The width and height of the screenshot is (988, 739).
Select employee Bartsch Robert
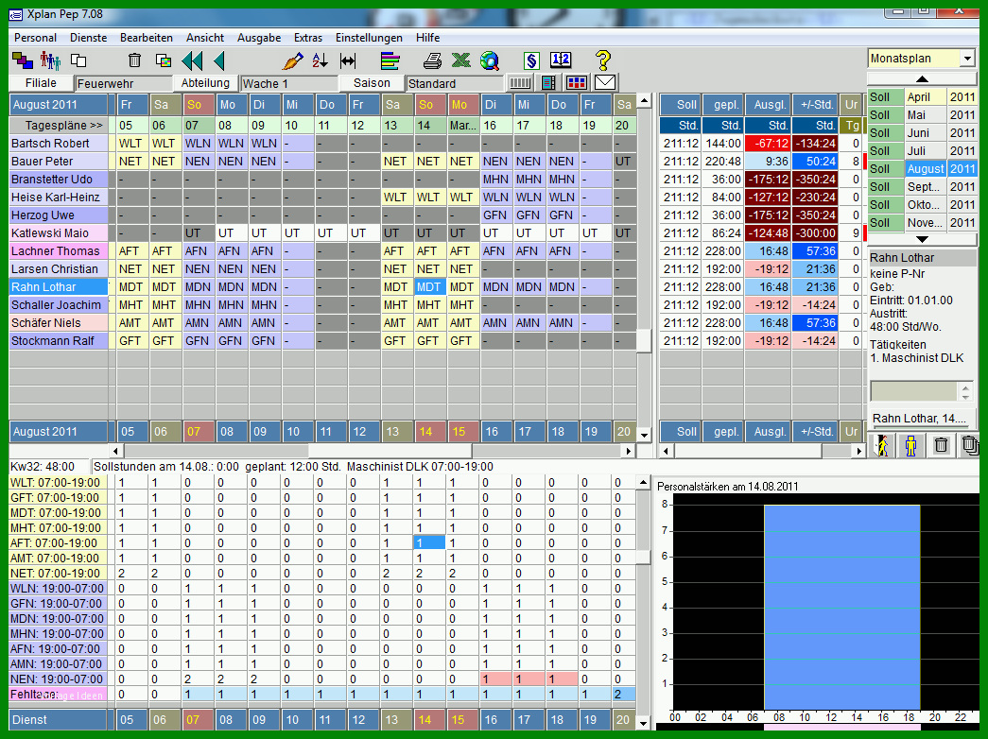[x=58, y=143]
